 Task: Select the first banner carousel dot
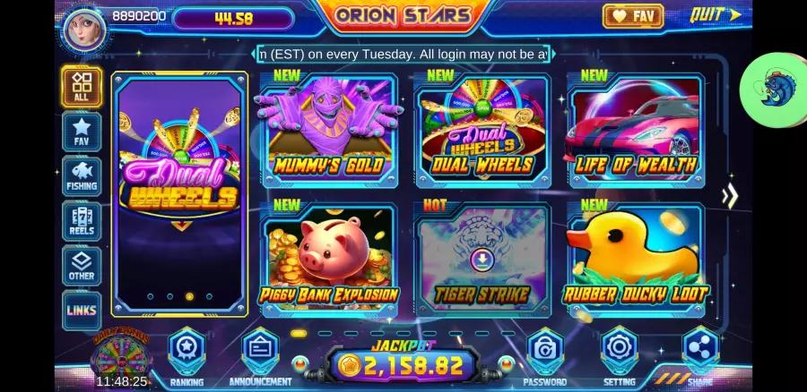pyautogui.click(x=151, y=296)
